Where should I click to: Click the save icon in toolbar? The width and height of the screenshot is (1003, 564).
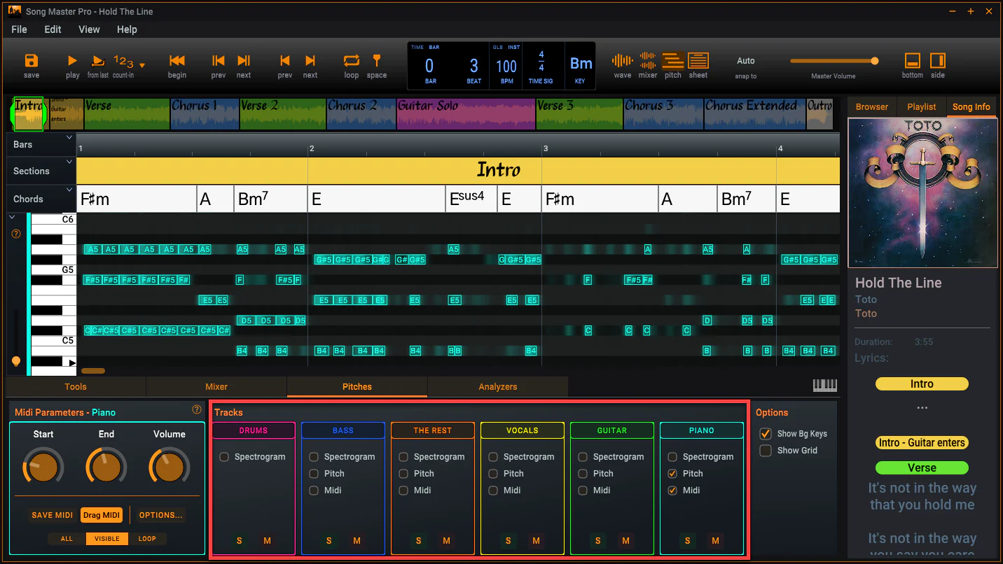[31, 61]
